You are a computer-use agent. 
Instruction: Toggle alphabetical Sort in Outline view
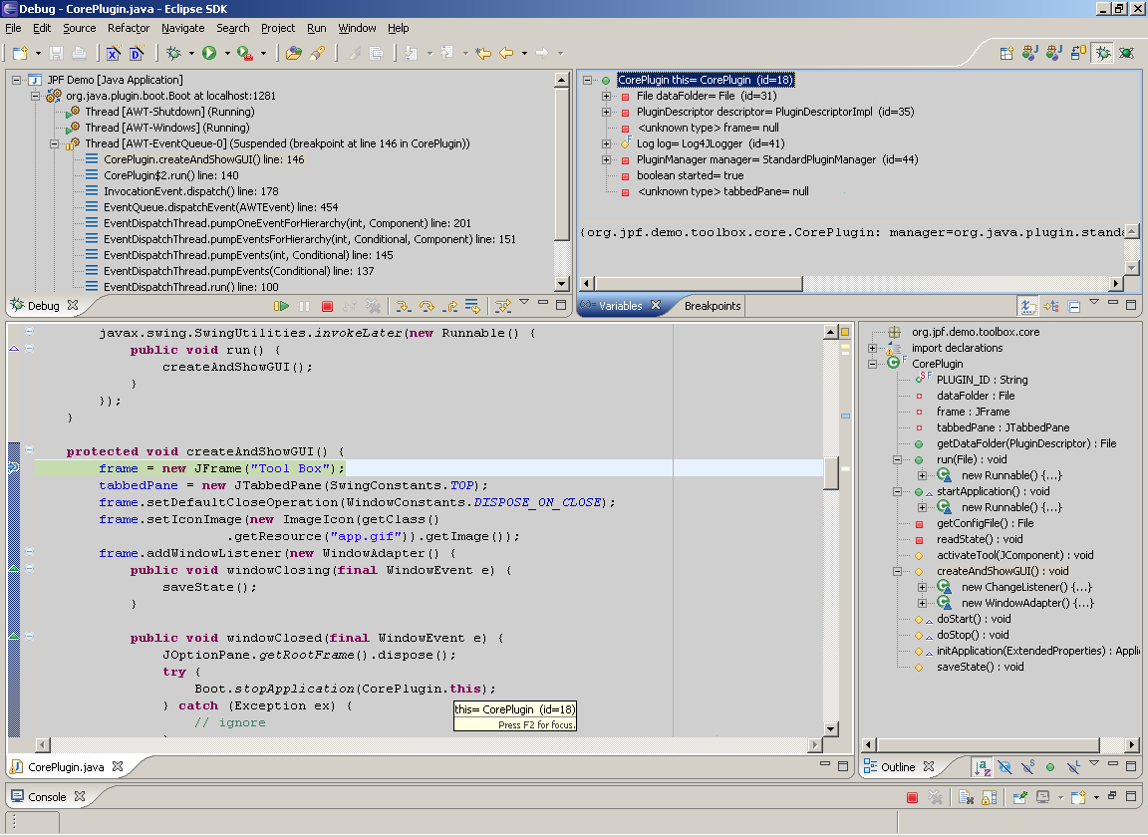tap(982, 766)
